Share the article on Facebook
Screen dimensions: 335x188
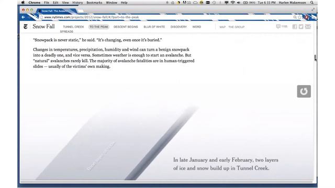[295, 27]
